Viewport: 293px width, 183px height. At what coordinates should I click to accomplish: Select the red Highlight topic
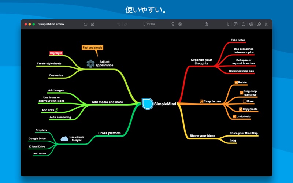pos(56,53)
